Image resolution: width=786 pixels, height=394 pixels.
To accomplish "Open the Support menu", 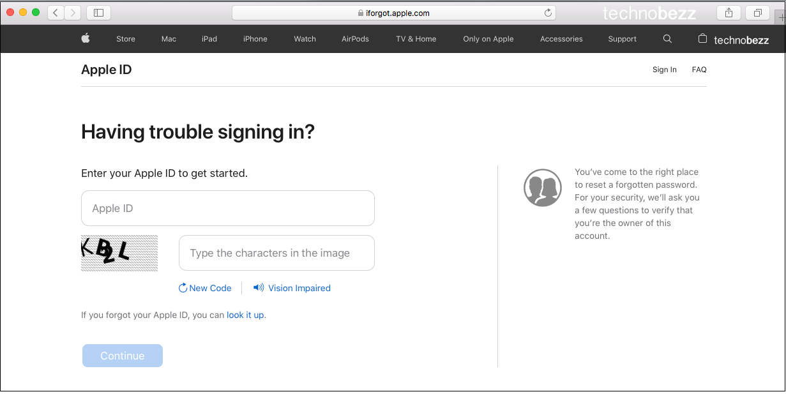I will pos(623,39).
